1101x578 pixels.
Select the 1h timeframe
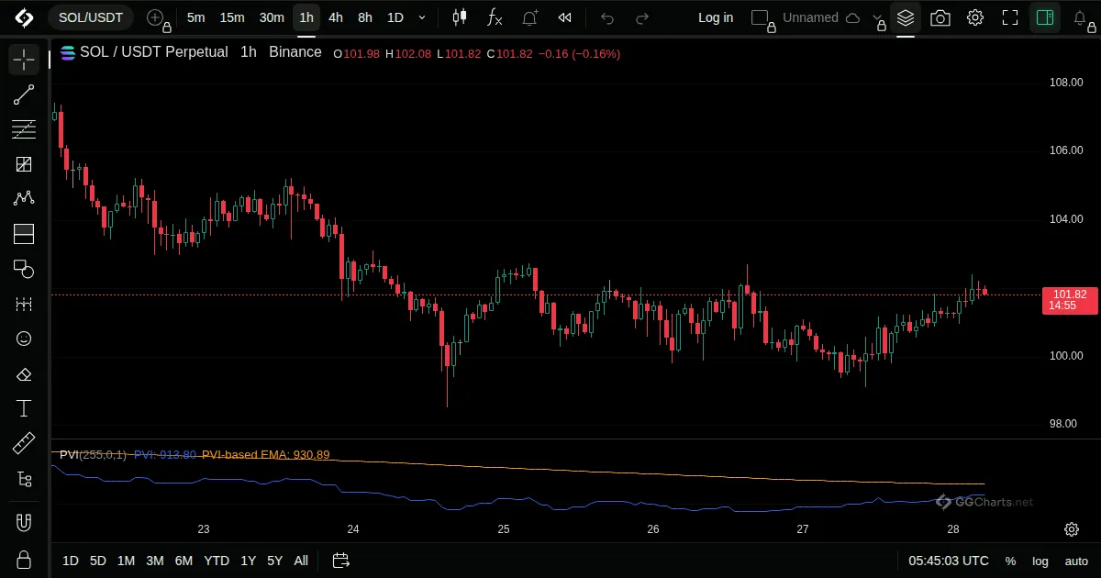point(306,17)
